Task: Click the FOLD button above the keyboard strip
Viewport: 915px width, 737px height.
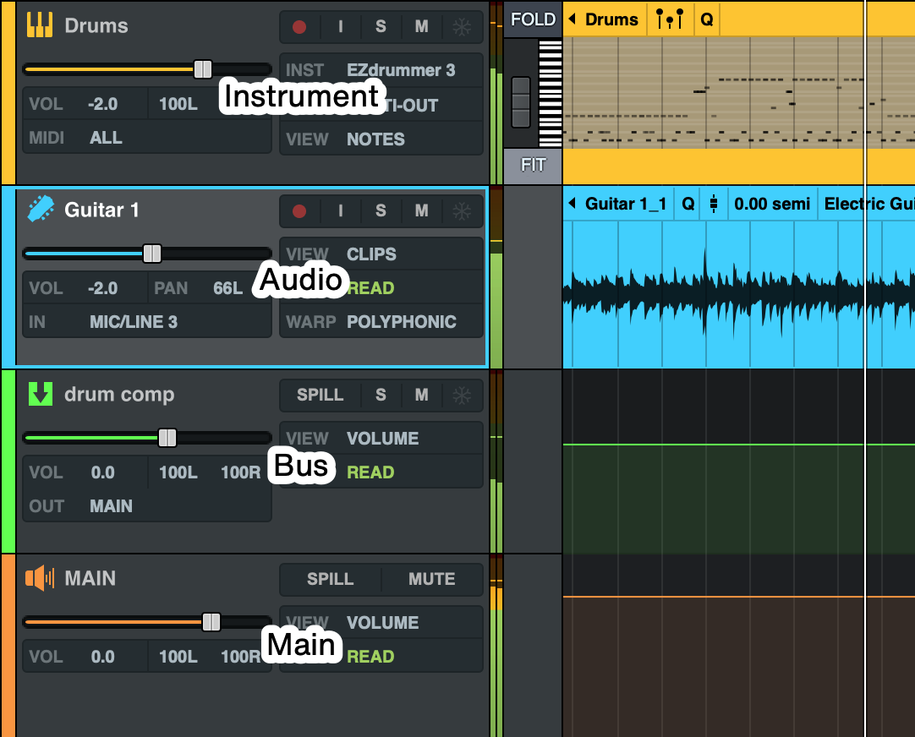Action: 532,18
